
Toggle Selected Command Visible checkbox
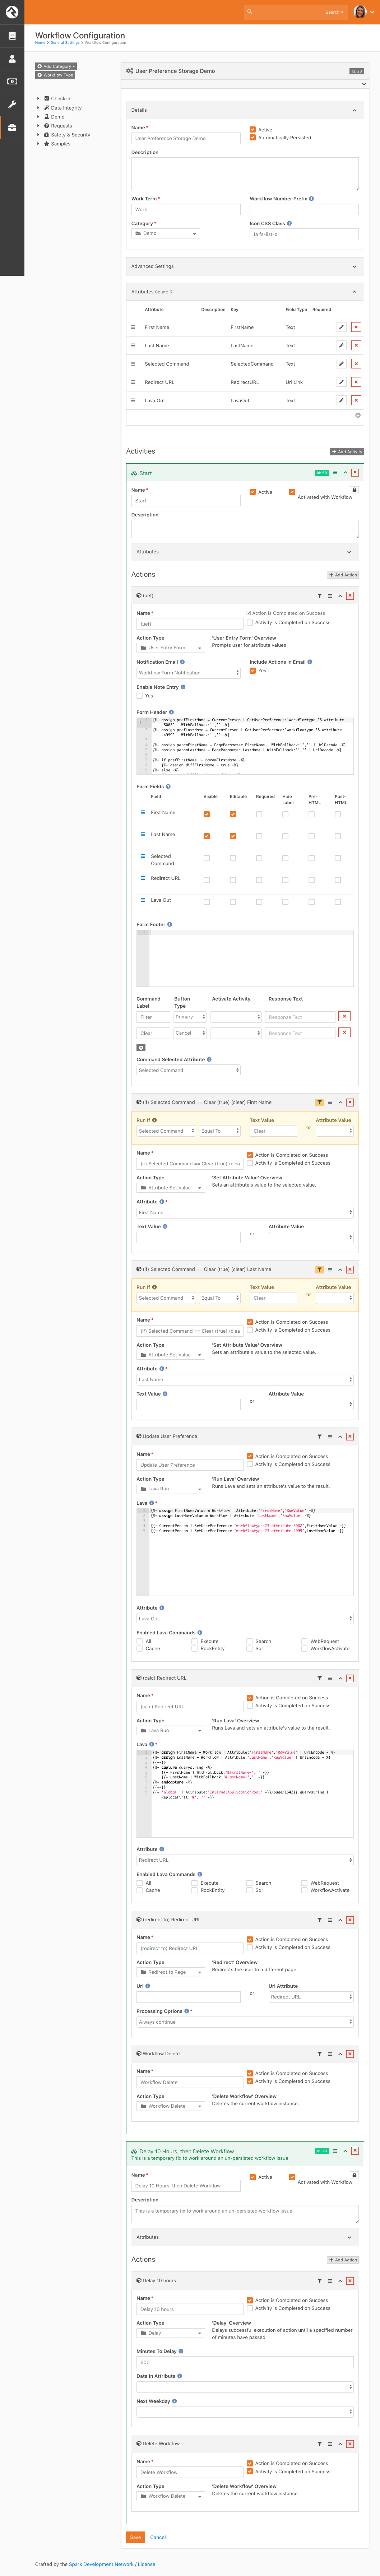207,858
